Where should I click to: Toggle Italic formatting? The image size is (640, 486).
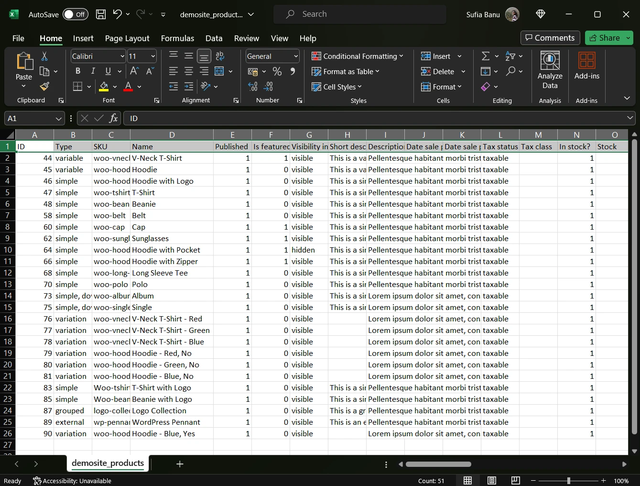93,71
